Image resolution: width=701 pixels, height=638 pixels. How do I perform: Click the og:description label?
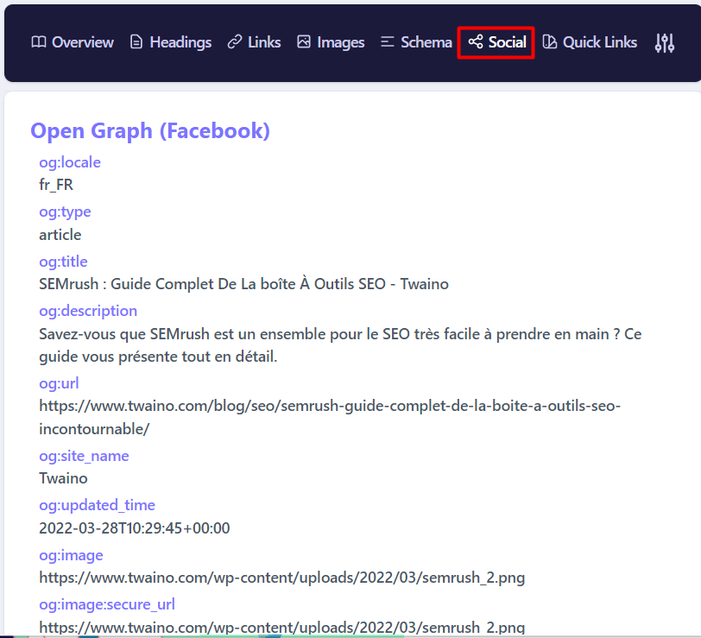[x=88, y=311]
